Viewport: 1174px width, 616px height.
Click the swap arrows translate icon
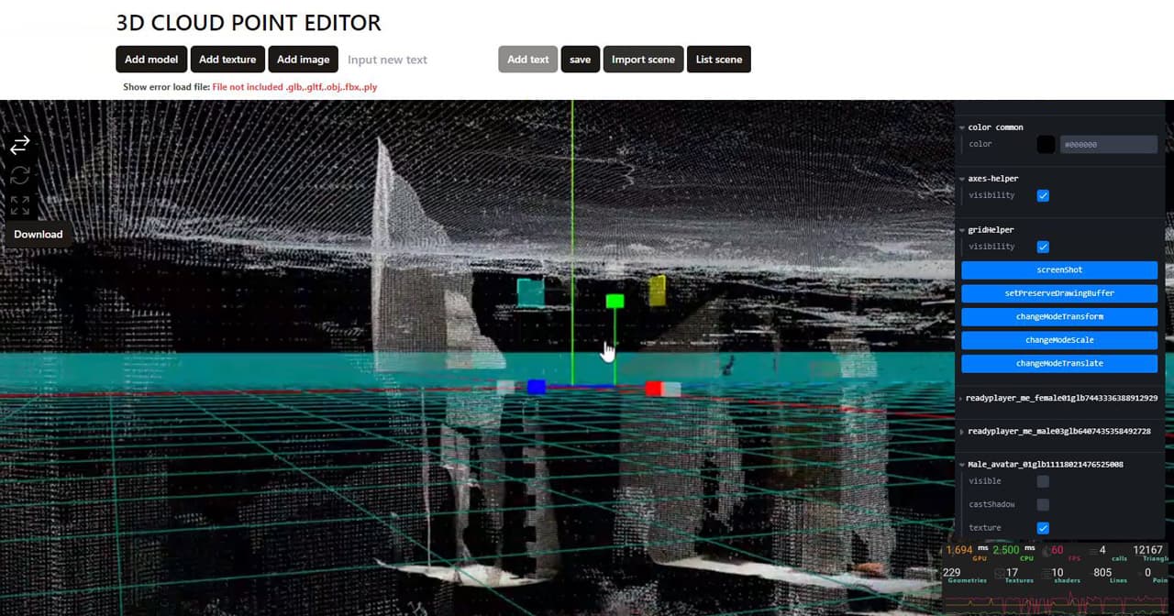click(x=20, y=145)
